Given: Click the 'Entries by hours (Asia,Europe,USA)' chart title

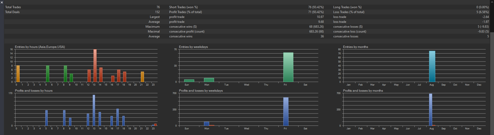Looking at the screenshot, I should (x=40, y=47).
